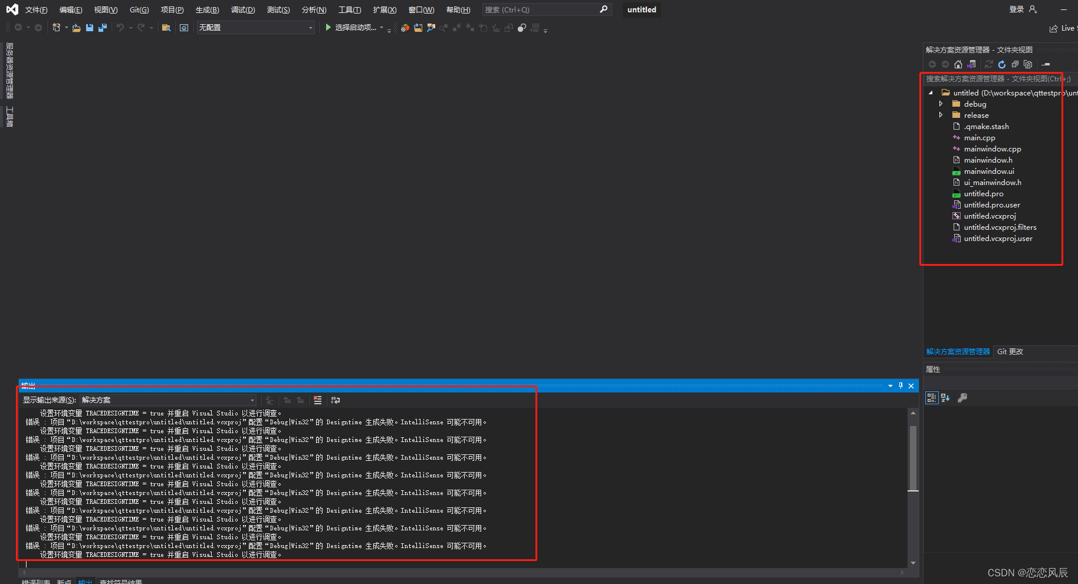The image size is (1078, 584).
Task: Open the 生成(B) menu
Action: 208,10
